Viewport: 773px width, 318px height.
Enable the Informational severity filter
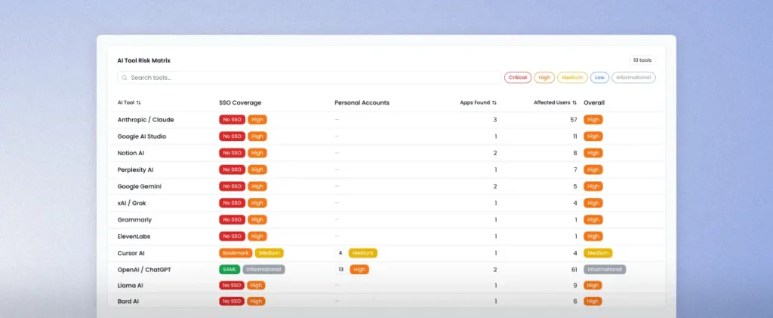point(633,78)
